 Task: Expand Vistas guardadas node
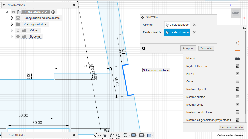[x=12, y=24]
